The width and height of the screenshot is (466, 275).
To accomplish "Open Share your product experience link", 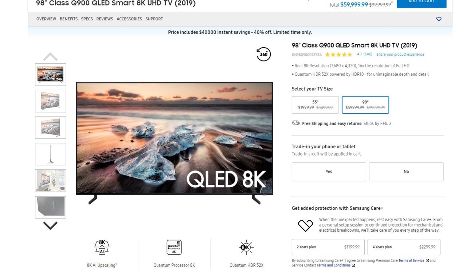I will coord(400,55).
